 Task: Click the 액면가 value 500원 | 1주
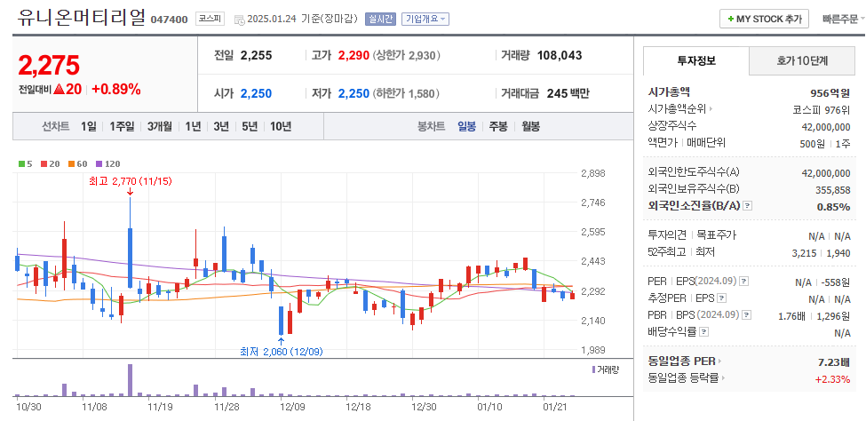click(826, 143)
